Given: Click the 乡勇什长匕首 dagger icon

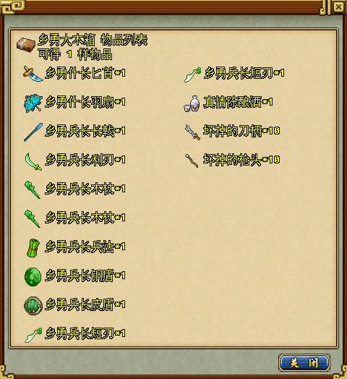Looking at the screenshot, I should tap(33, 74).
